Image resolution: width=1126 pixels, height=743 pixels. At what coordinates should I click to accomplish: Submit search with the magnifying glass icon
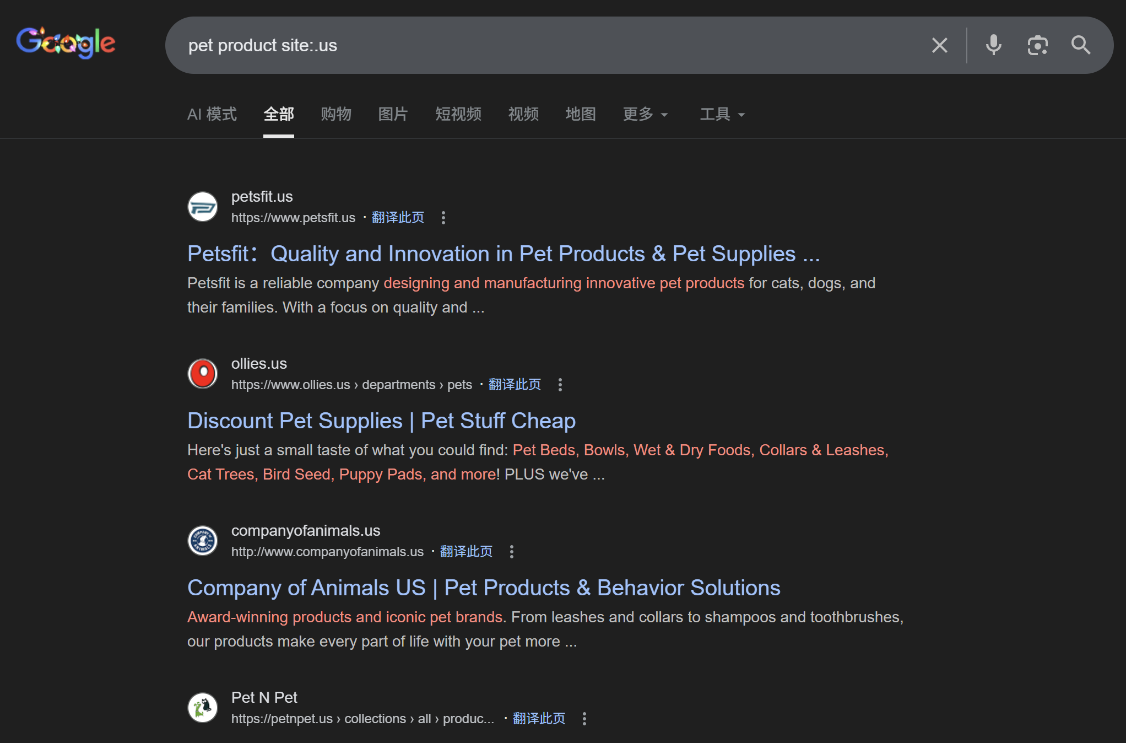[1080, 45]
